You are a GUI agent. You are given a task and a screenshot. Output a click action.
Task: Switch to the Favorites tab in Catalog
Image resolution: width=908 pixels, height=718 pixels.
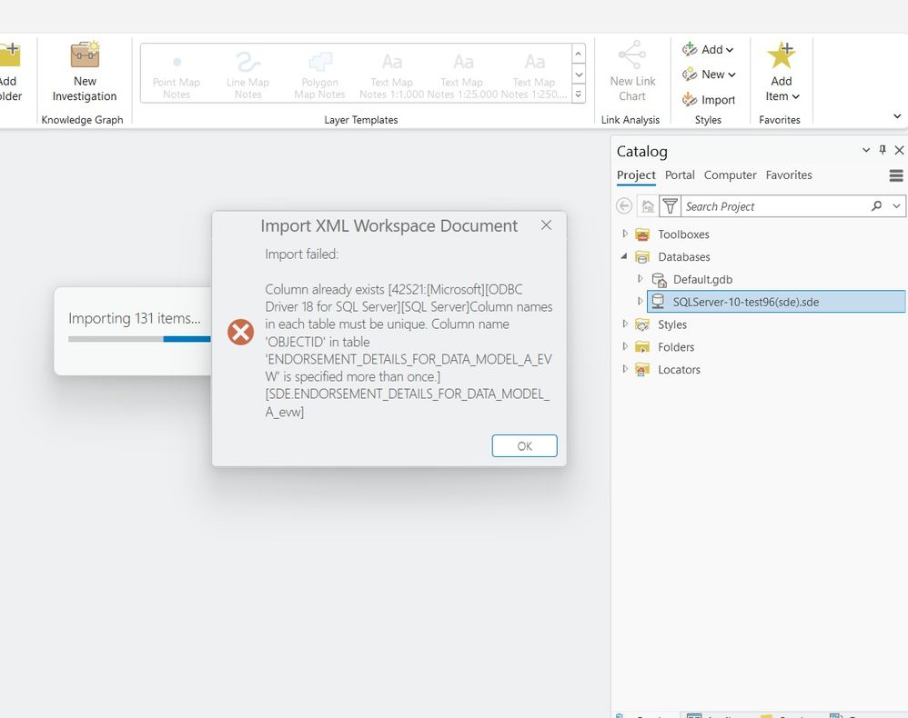pyautogui.click(x=789, y=175)
